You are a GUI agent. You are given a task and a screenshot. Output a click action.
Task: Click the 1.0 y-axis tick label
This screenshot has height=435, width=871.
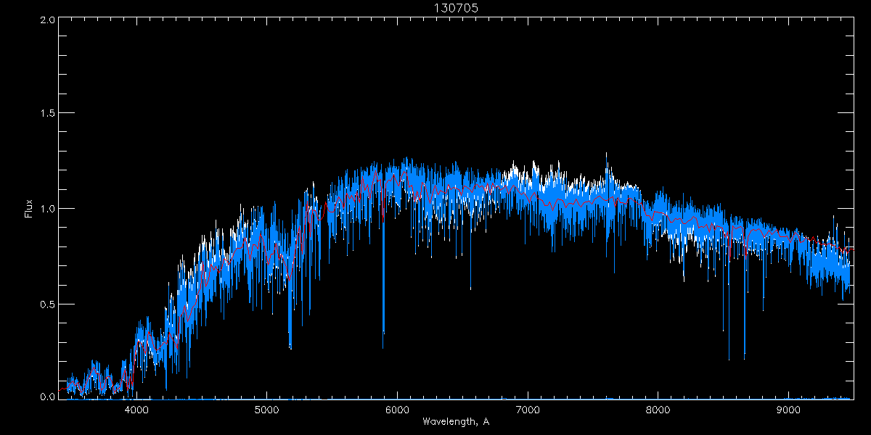[48, 209]
